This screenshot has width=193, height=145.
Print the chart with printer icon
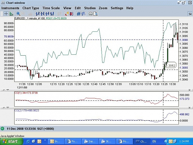[x=90, y=14]
